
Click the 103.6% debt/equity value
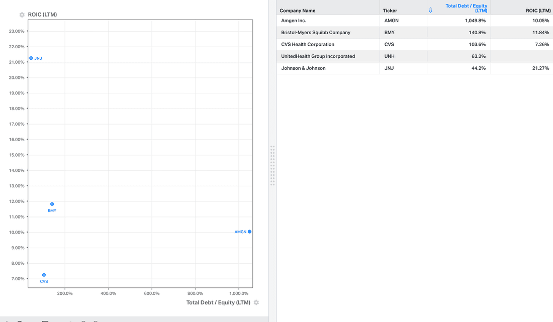[477, 44]
